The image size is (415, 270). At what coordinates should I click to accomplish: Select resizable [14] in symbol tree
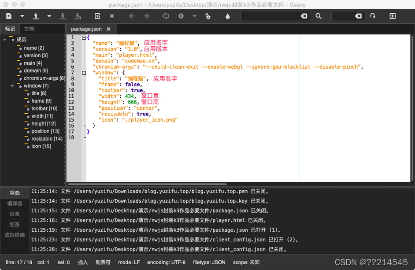coord(47,139)
